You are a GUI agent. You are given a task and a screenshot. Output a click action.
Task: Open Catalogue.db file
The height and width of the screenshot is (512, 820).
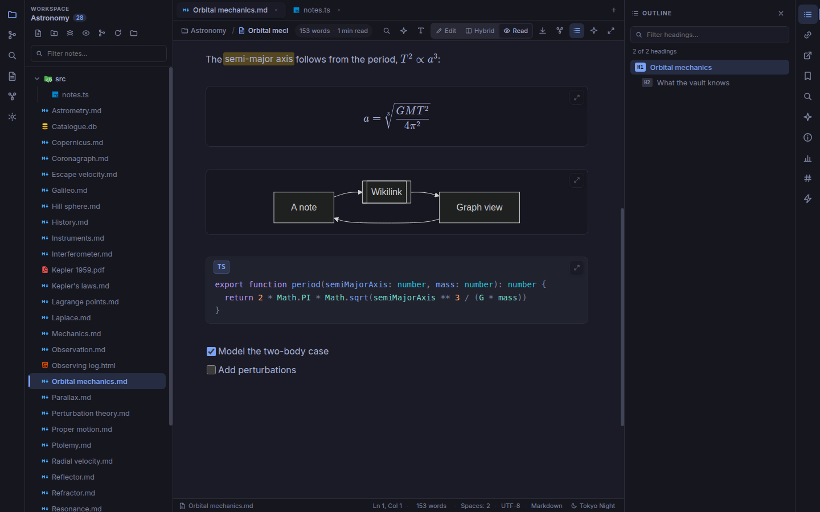[97, 127]
